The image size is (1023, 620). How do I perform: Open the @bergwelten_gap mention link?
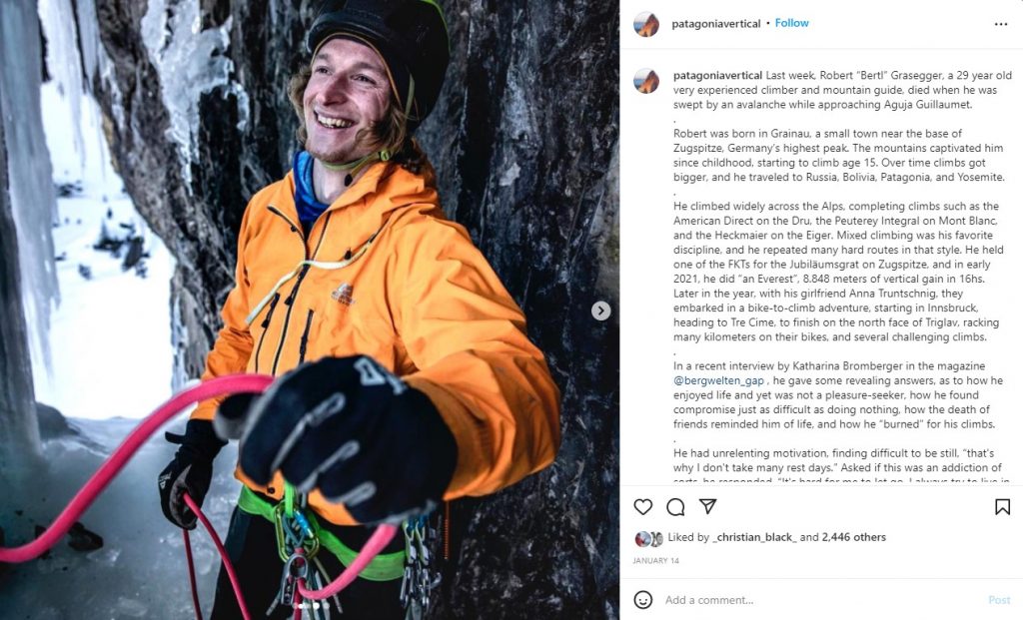tap(718, 380)
